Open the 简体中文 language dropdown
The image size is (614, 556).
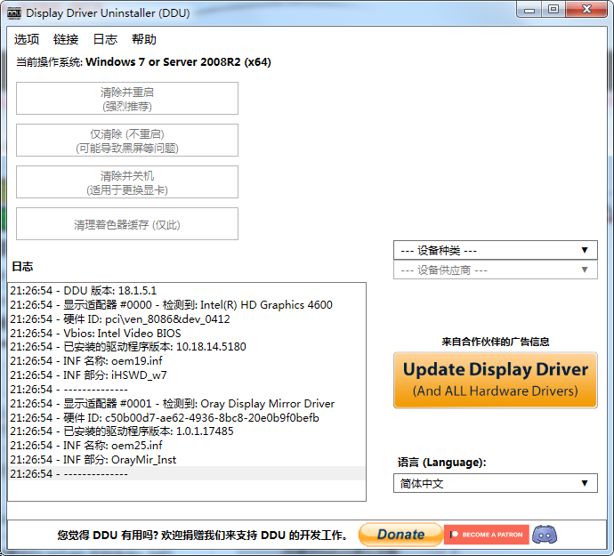click(x=496, y=483)
